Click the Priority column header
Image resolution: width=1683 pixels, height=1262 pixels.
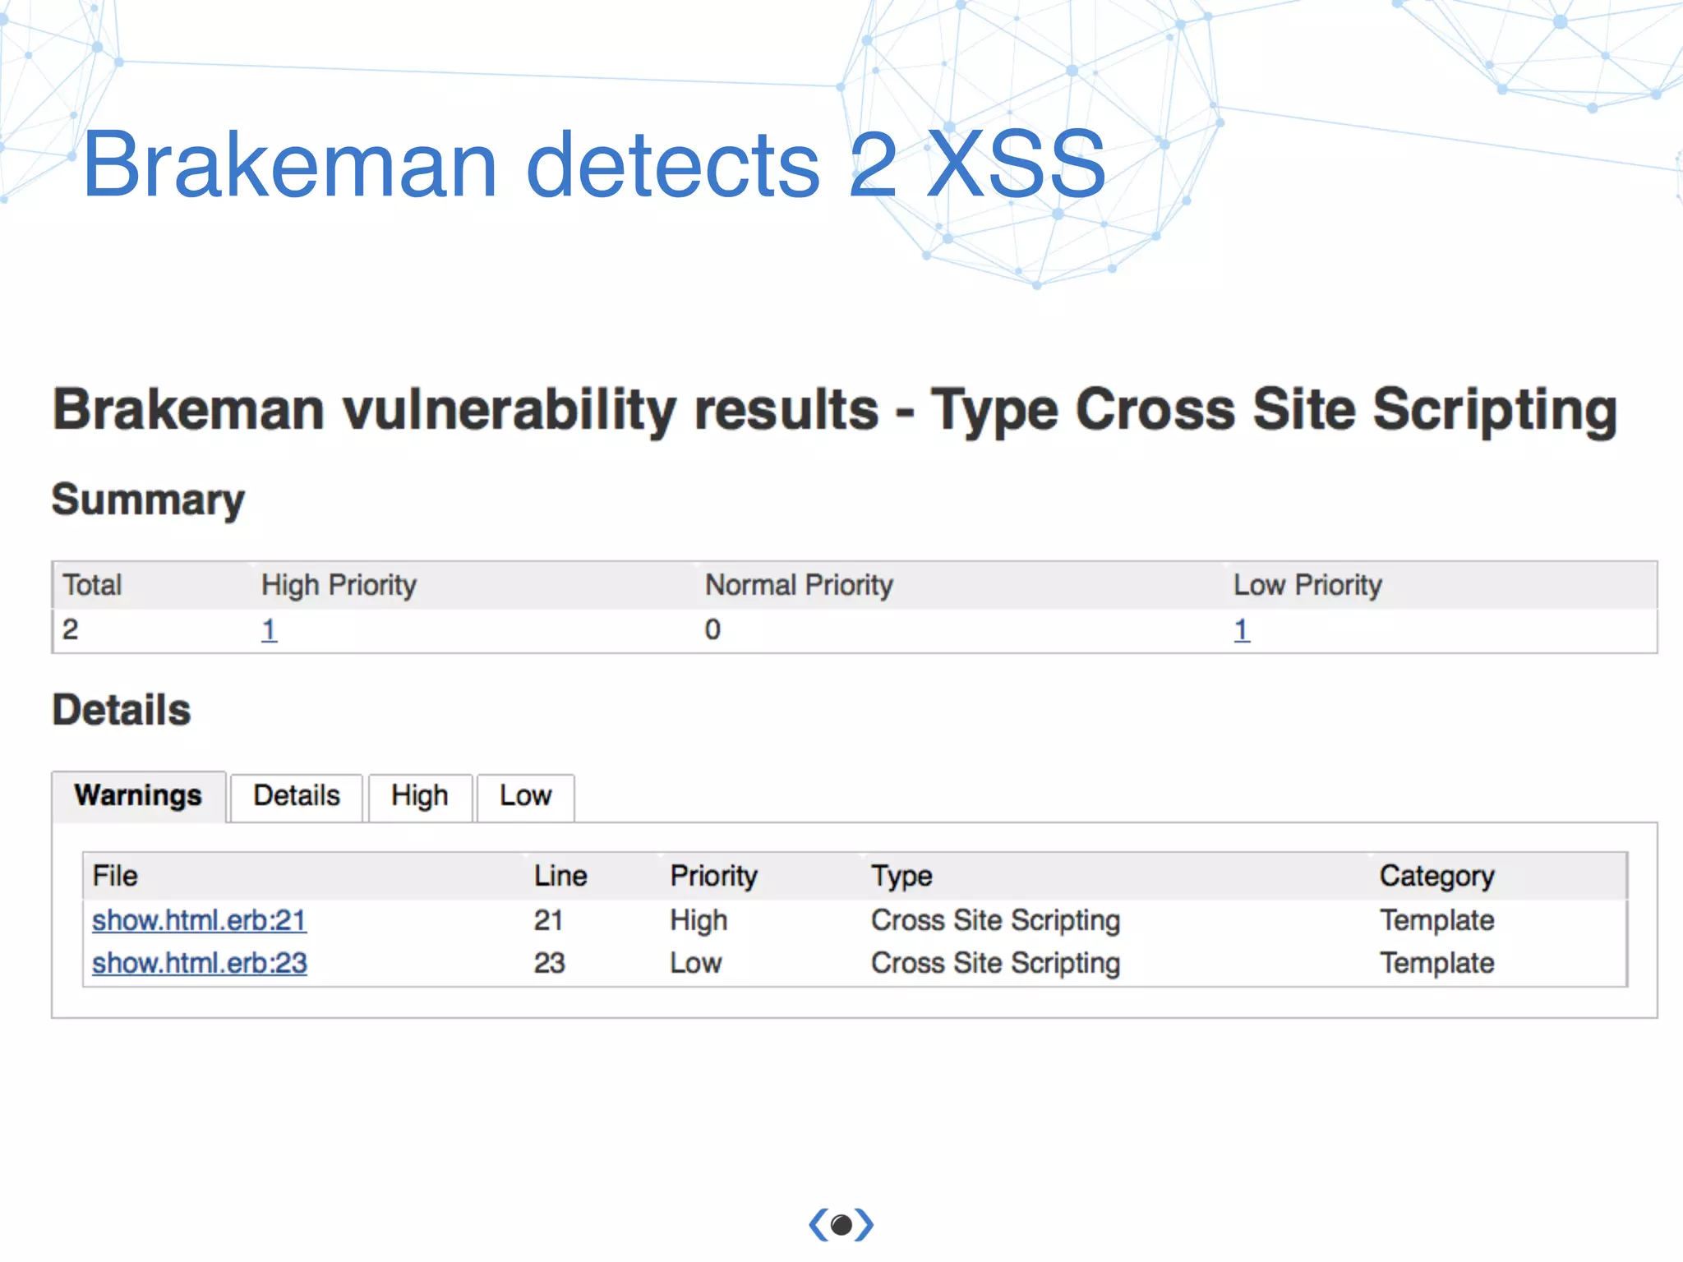coord(713,876)
